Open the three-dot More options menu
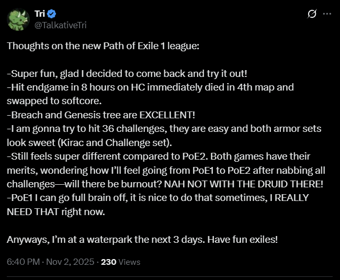Viewport: 340px width, 280px height. [327, 14]
